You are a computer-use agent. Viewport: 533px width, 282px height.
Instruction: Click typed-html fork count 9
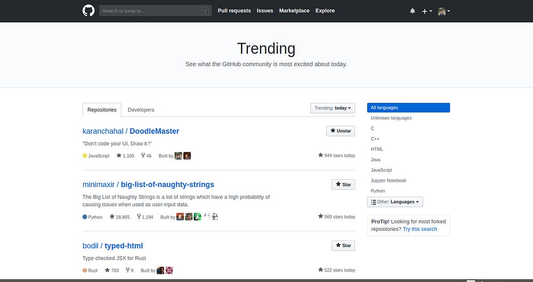[x=130, y=270]
